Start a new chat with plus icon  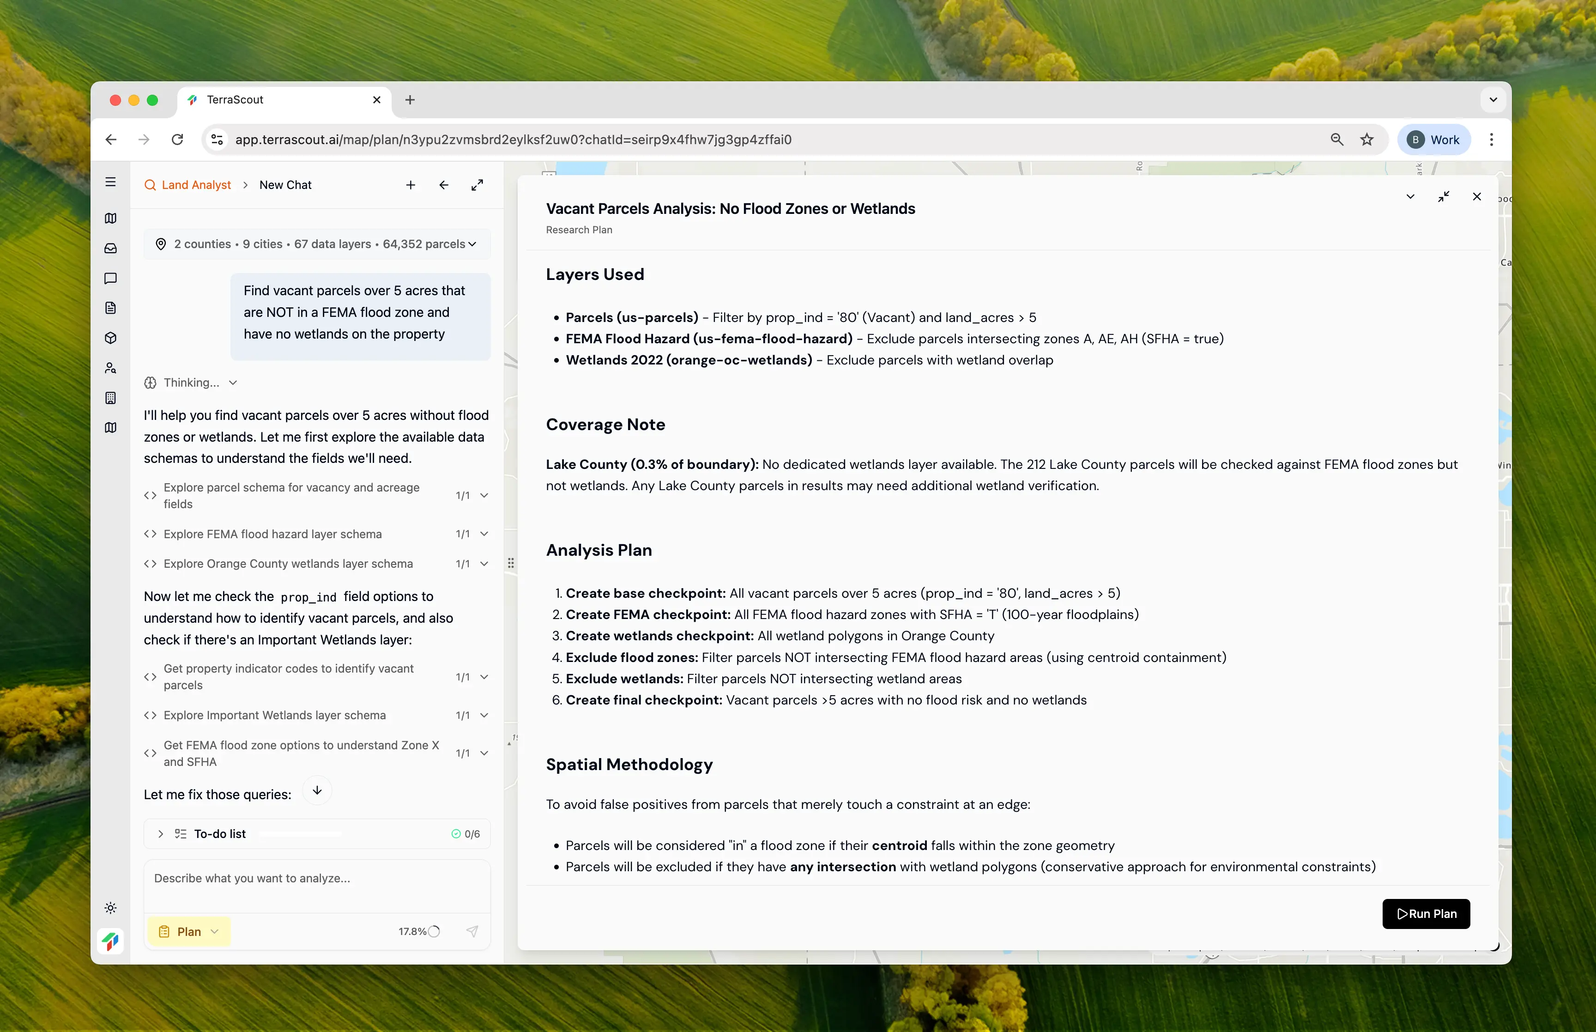tap(411, 185)
